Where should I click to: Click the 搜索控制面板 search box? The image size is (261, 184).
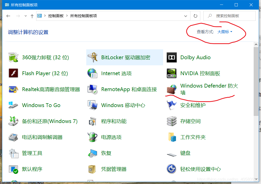[x=230, y=16]
